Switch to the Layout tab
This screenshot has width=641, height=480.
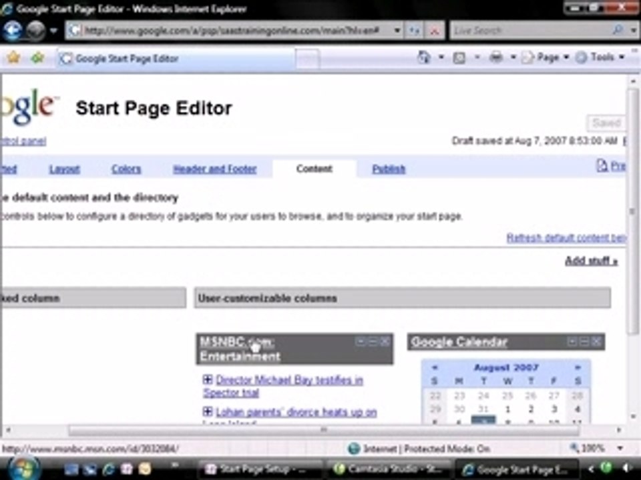click(x=65, y=169)
